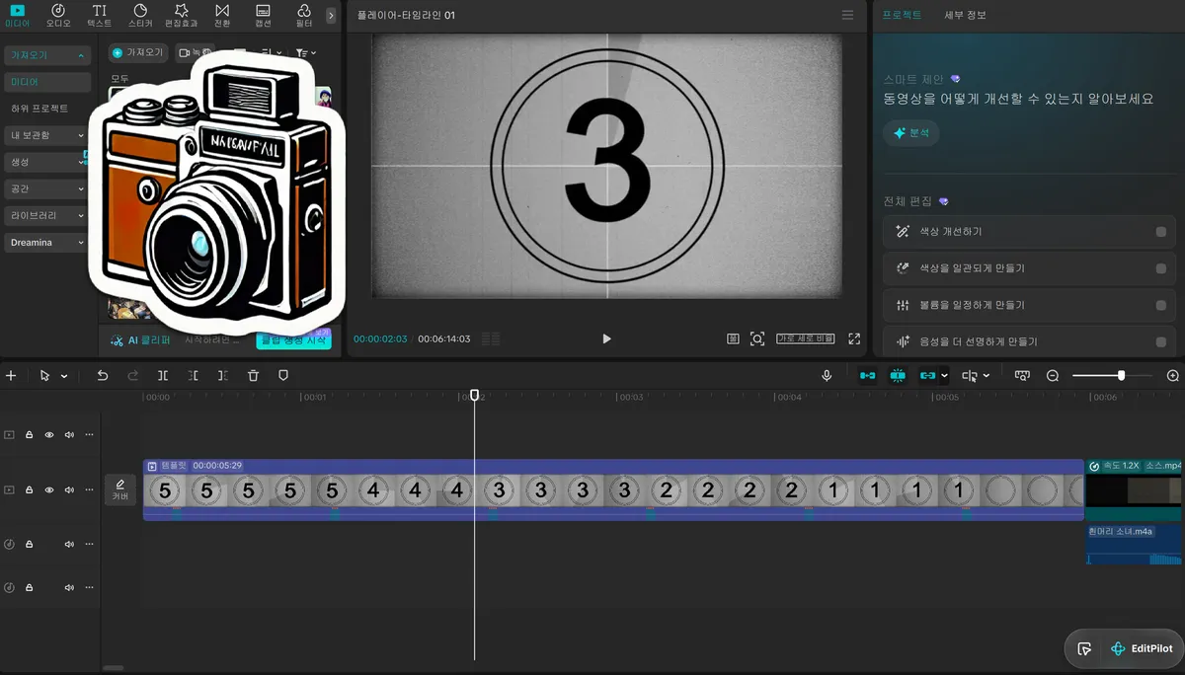
Task: Open the media filter dropdown
Action: click(x=305, y=52)
